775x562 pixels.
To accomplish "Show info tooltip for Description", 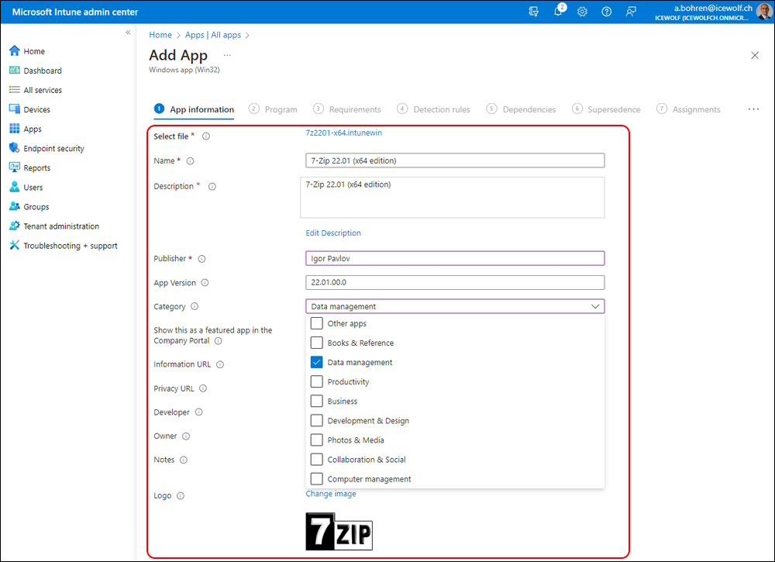I will (212, 186).
